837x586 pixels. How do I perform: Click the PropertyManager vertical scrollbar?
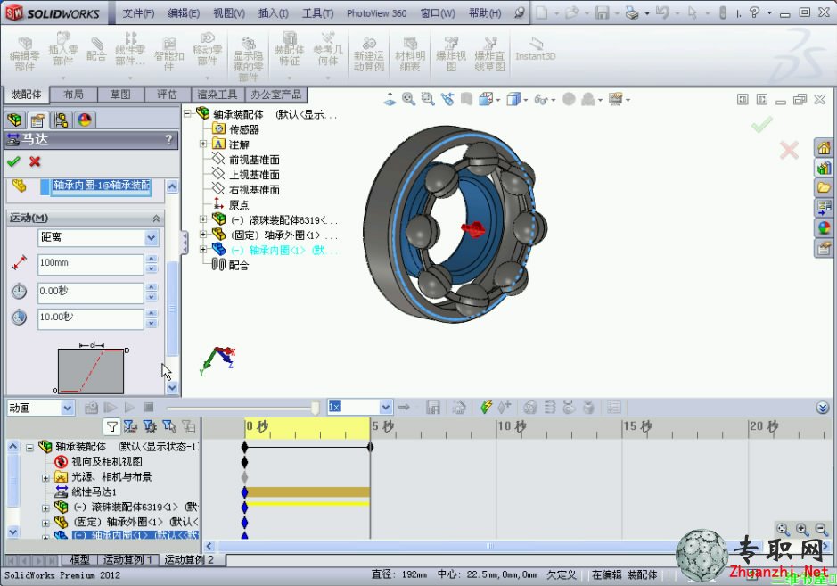[172, 310]
